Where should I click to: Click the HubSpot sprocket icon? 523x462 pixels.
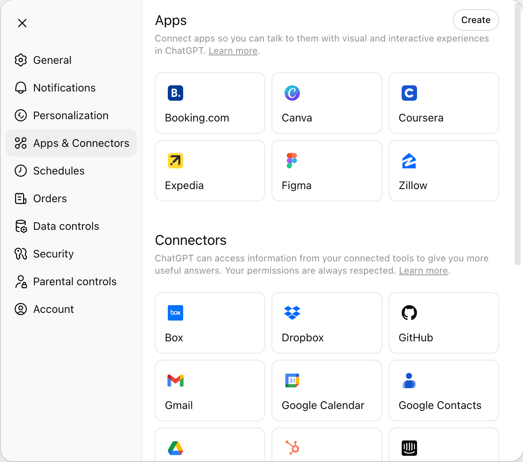292,448
